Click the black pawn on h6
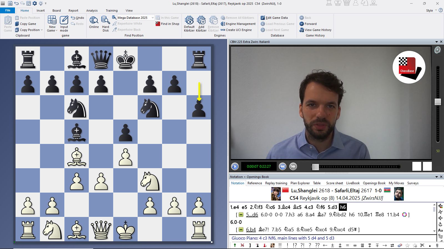 click(x=199, y=108)
